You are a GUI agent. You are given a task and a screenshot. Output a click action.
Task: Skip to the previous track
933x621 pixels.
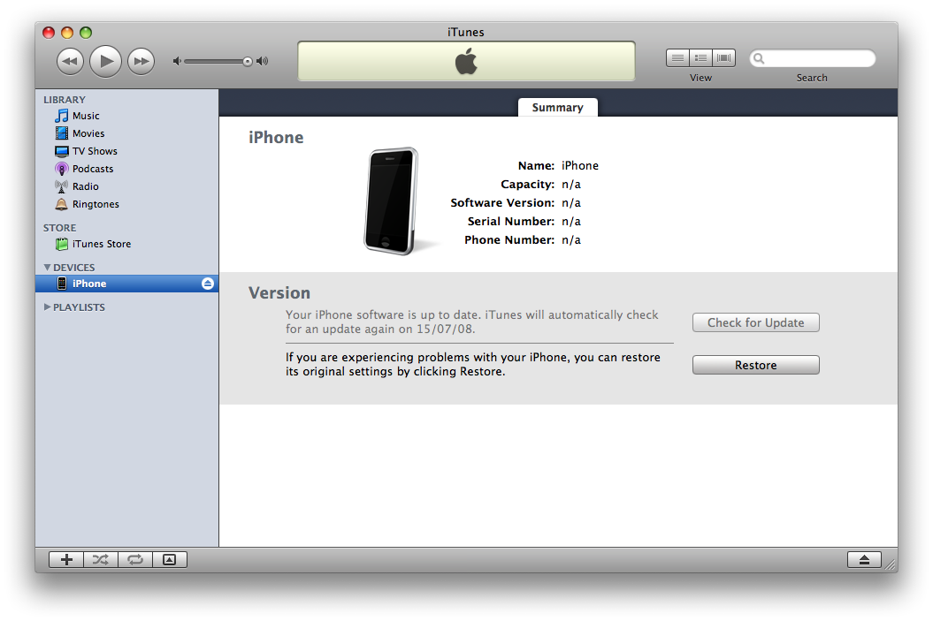[x=70, y=61]
